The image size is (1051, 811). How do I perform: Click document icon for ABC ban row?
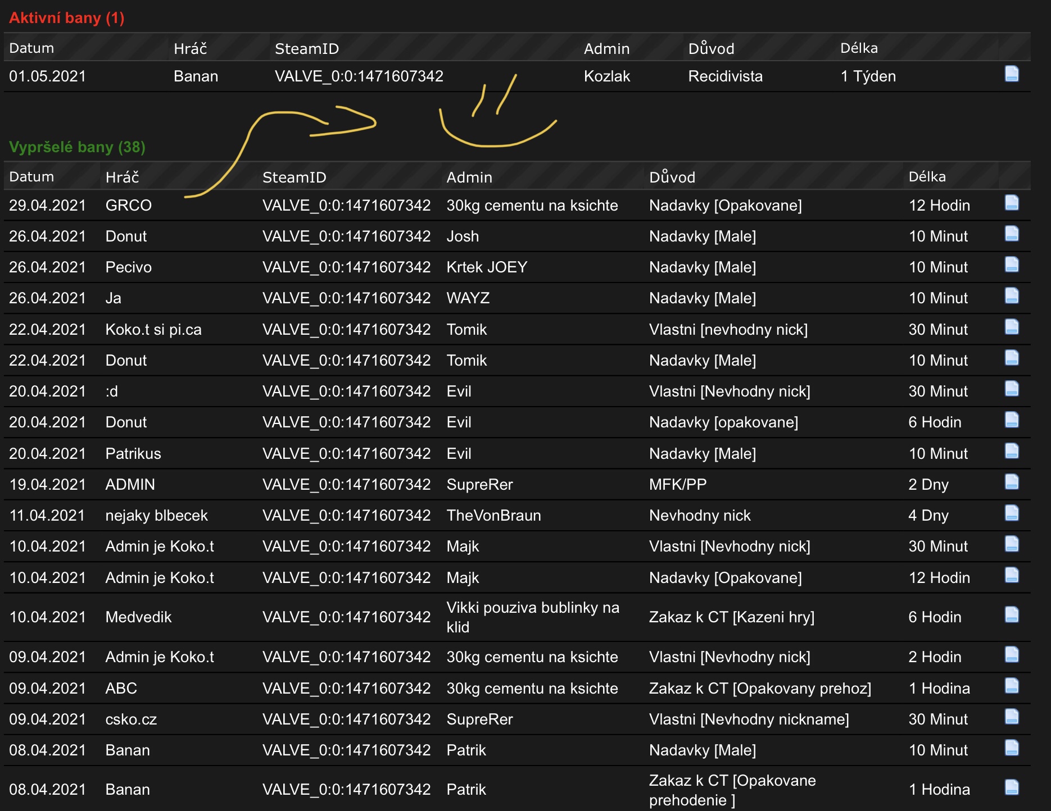pos(1011,686)
